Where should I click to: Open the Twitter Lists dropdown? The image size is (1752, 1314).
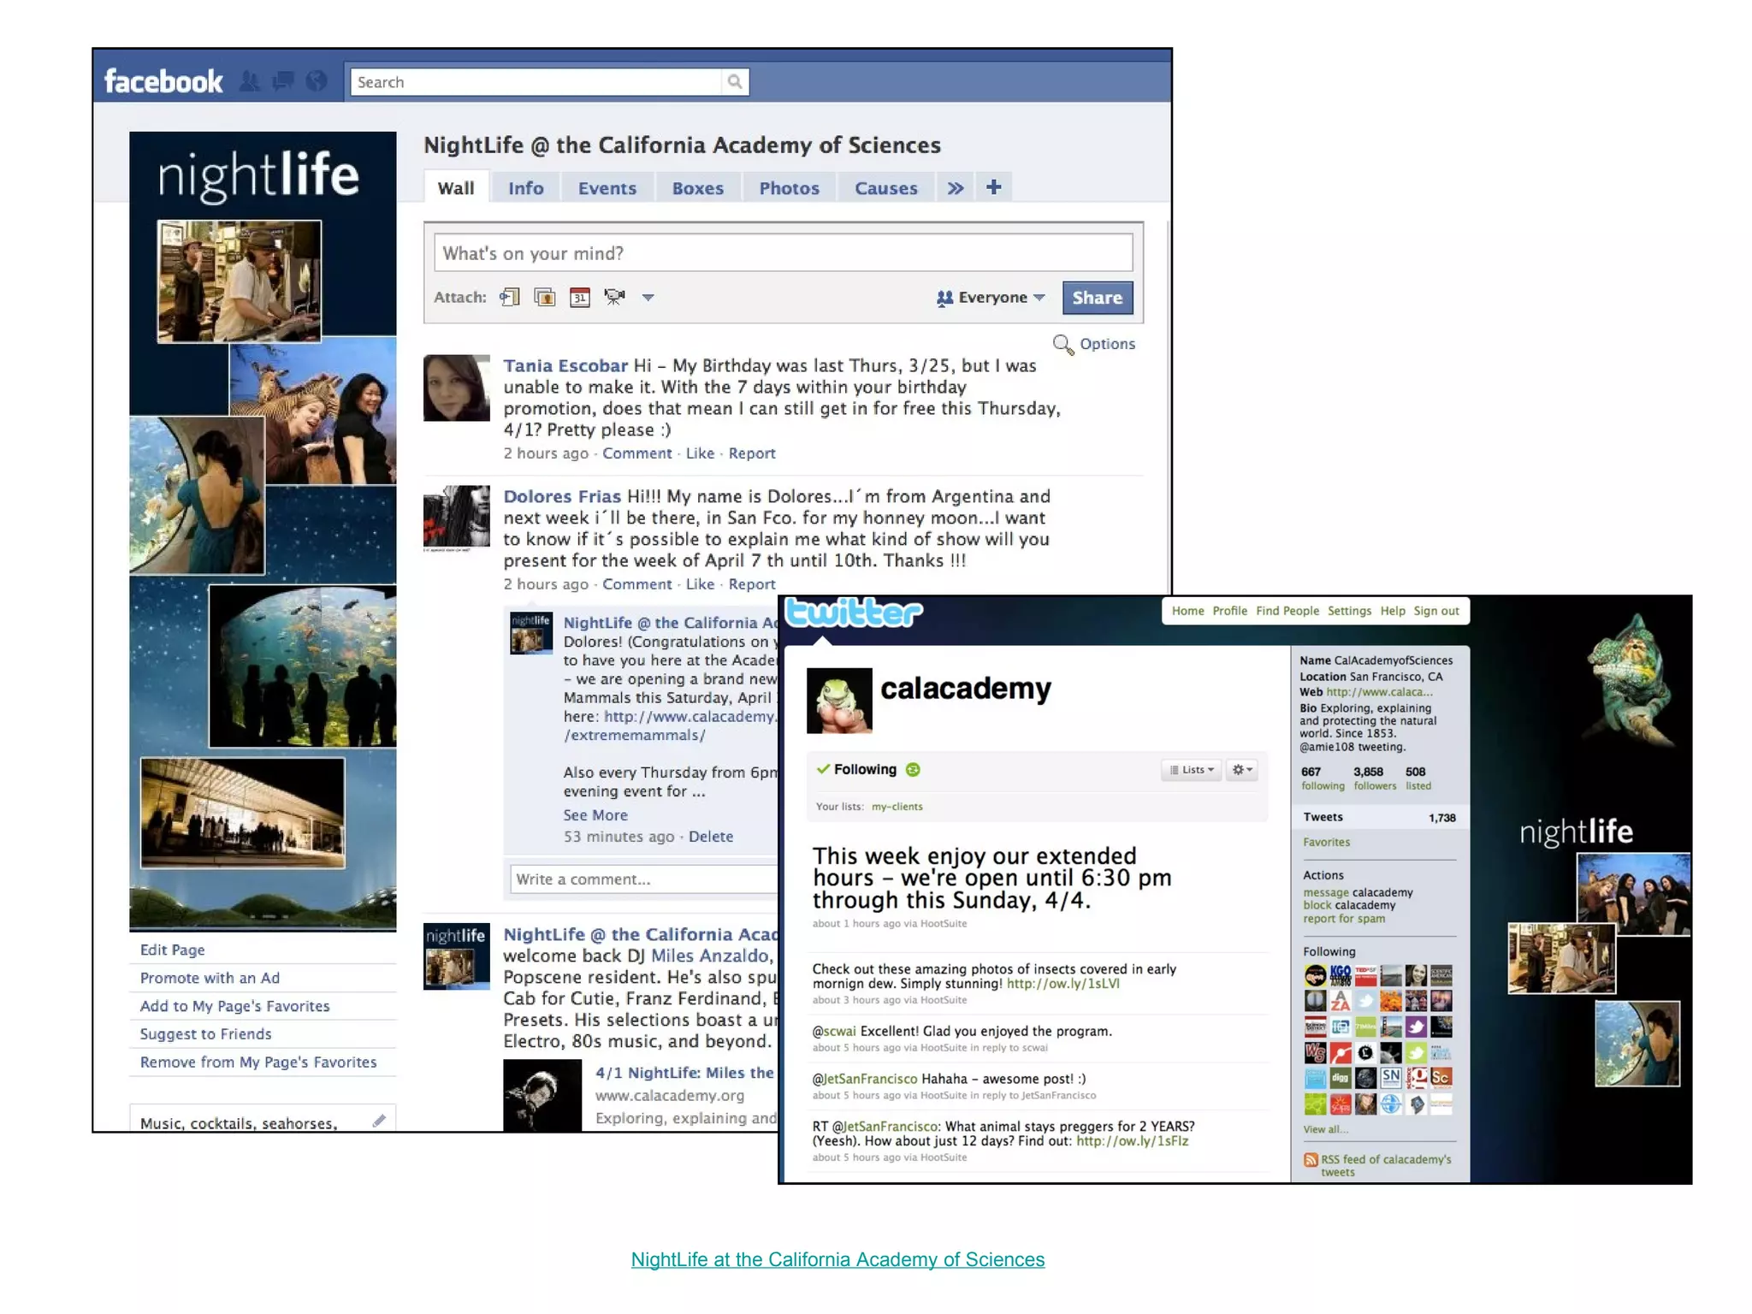[1192, 770]
